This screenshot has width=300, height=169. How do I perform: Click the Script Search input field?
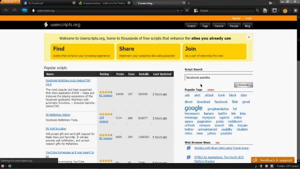[219, 77]
